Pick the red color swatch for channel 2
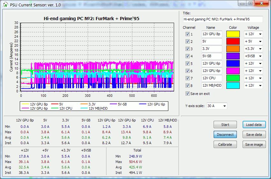This screenshot has width=271, height=179. [x=233, y=42]
